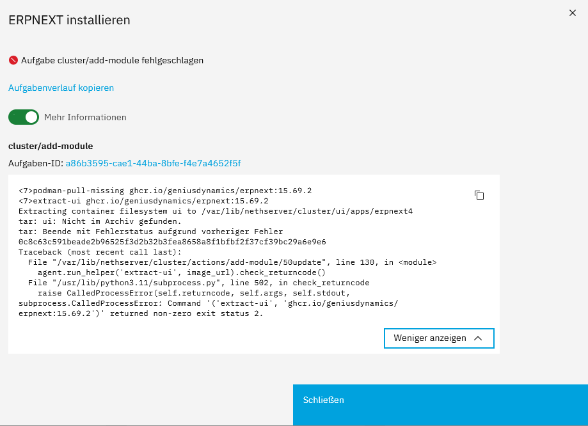
Task: Click the 'Extracting container filesystem' log line
Action: [x=216, y=210]
